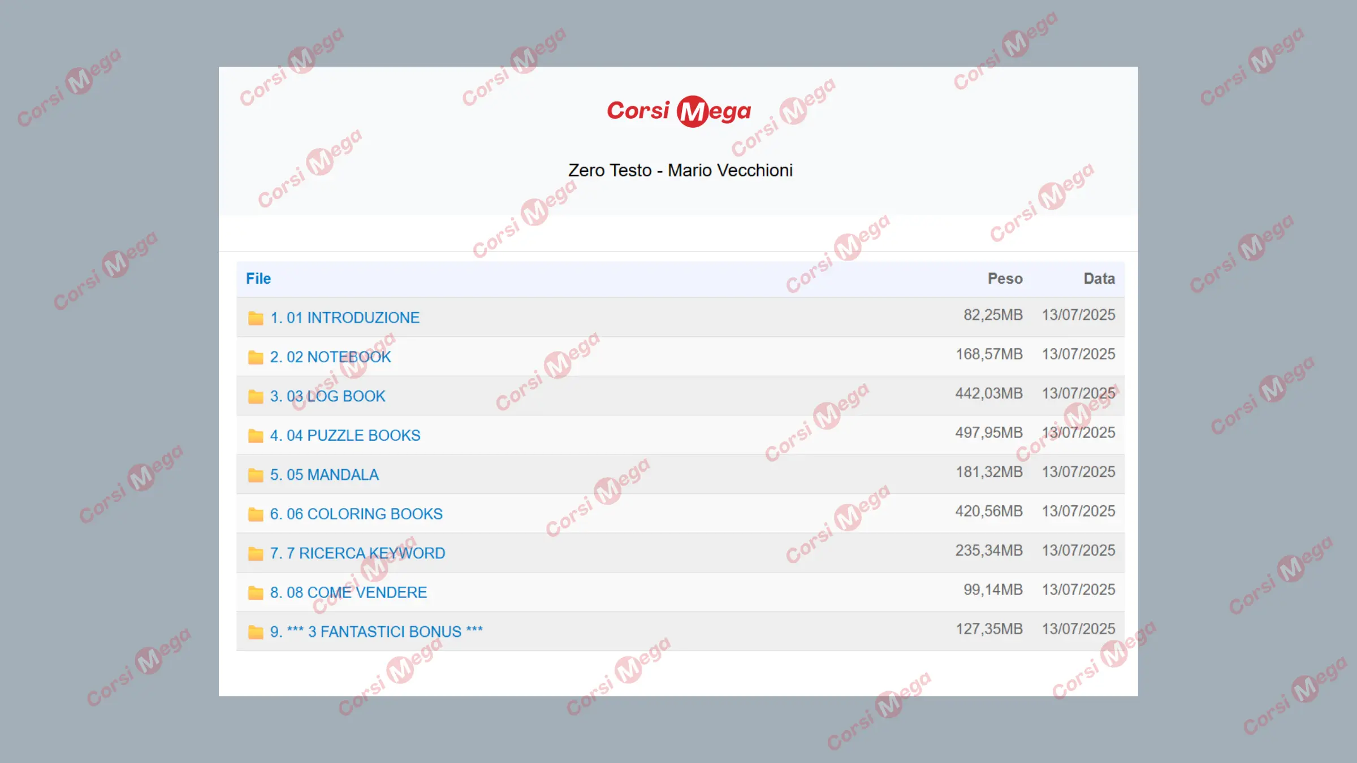The height and width of the screenshot is (763, 1357).
Task: Open the 2. 02 NOTEBOOK folder link
Action: (x=330, y=357)
